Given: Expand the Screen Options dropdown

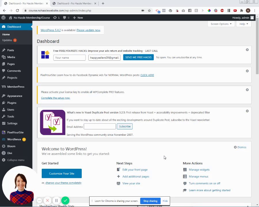Looking at the screenshot, I should click(x=221, y=24).
